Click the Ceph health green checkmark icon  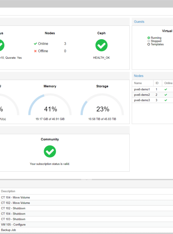pos(101,45)
